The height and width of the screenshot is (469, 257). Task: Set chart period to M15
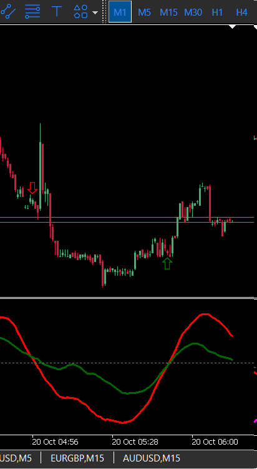click(168, 13)
